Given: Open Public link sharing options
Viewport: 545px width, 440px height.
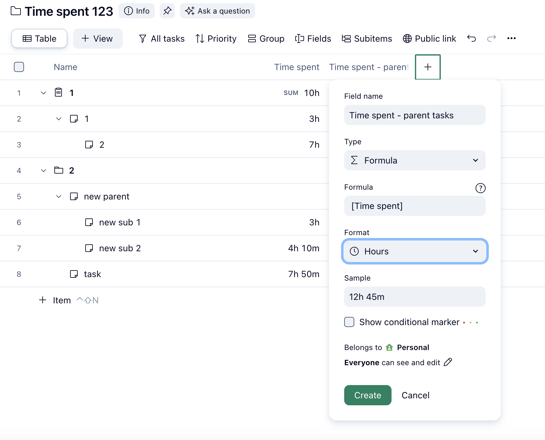Looking at the screenshot, I should coord(429,39).
